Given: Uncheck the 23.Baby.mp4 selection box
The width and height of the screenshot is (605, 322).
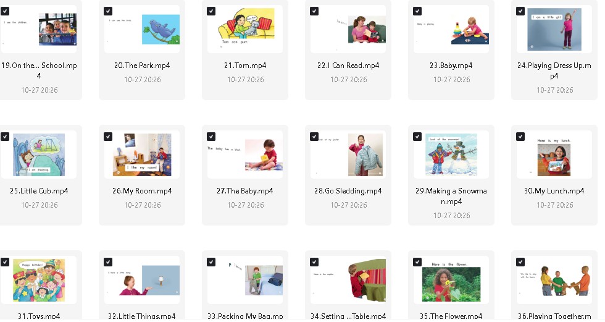Looking at the screenshot, I should [x=417, y=11].
